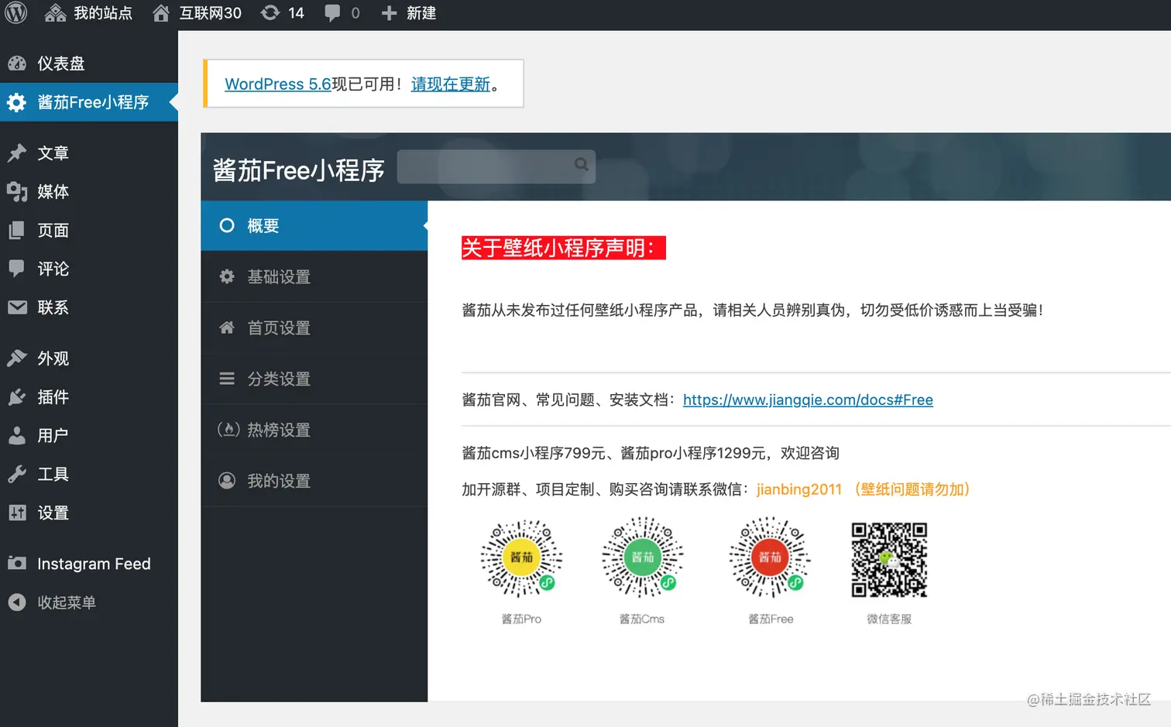Click the 媒体 media icon

(x=17, y=191)
